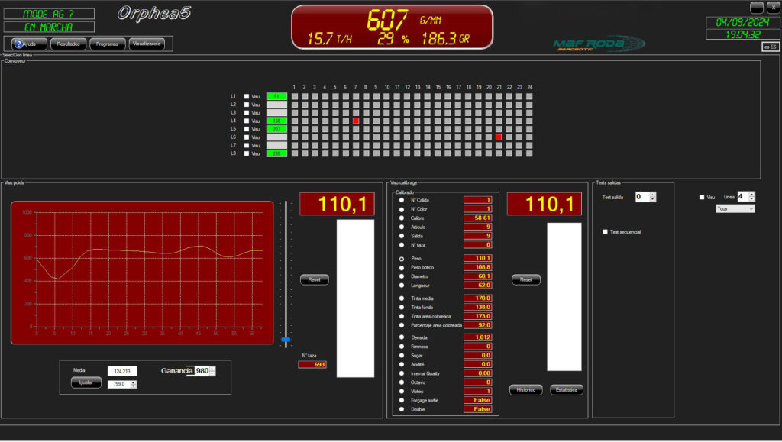Tick the Test secuencial checkbox
The image size is (782, 442).
click(x=606, y=232)
